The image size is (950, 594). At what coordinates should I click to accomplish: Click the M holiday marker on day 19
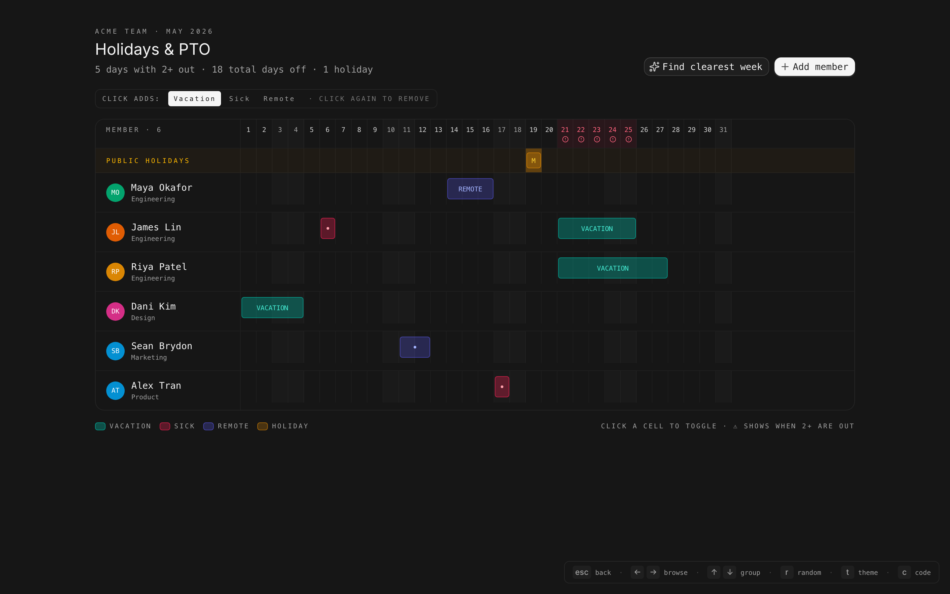(533, 161)
